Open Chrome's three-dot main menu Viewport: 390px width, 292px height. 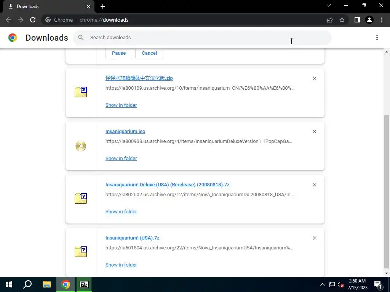(x=382, y=20)
